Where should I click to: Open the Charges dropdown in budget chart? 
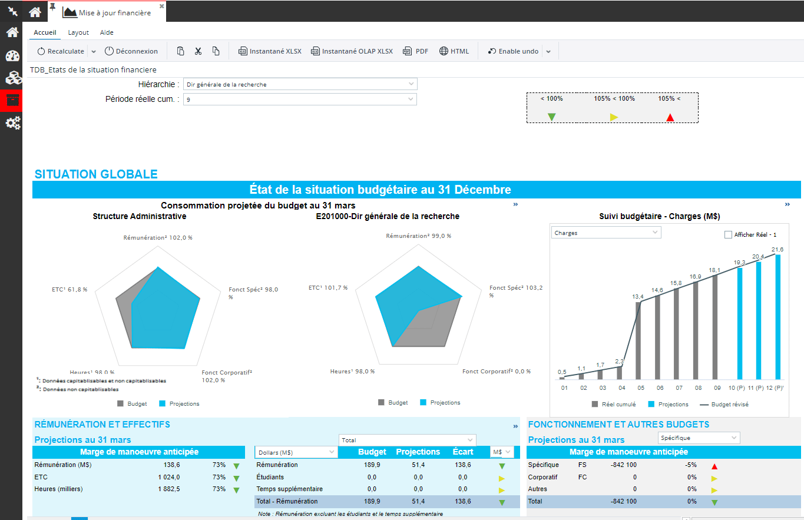[x=606, y=233]
